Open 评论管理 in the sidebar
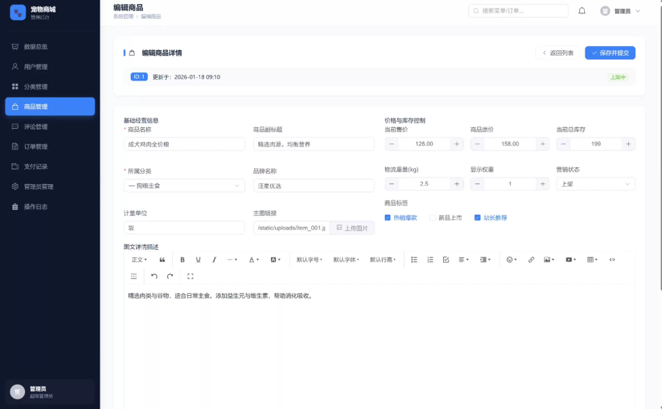This screenshot has height=409, width=662. click(x=50, y=127)
